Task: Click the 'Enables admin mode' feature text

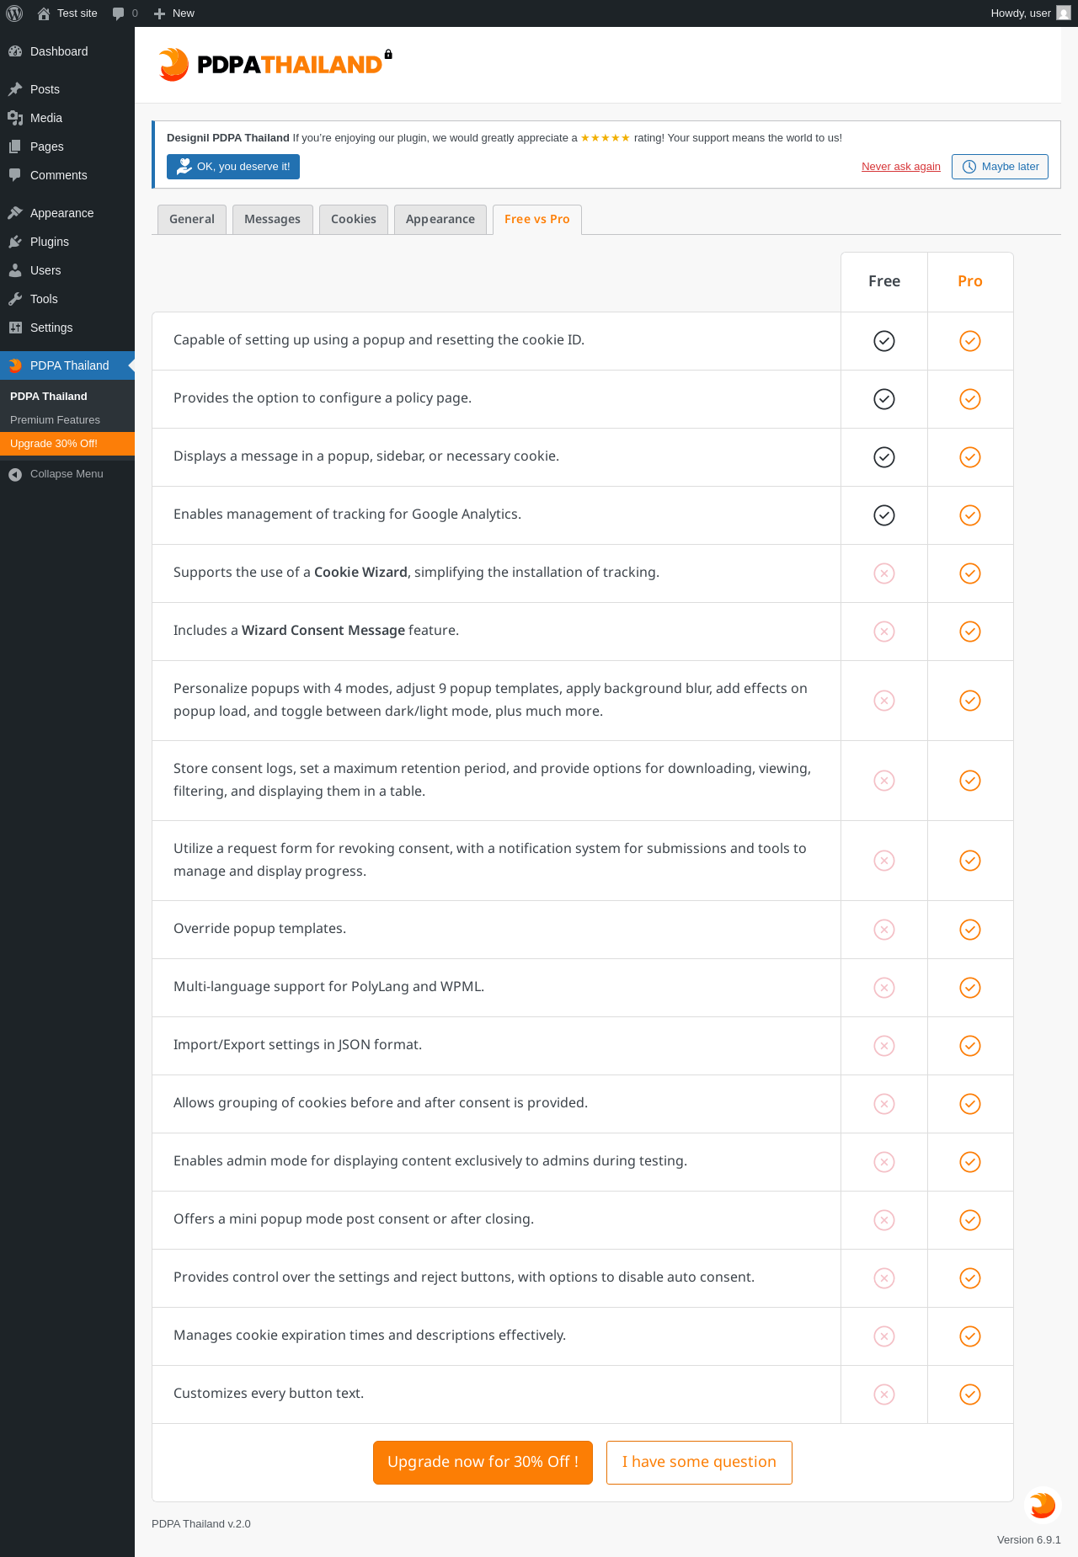Action: [x=430, y=1161]
